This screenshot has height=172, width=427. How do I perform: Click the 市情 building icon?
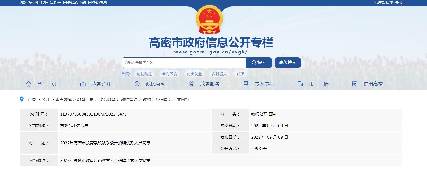(300, 84)
